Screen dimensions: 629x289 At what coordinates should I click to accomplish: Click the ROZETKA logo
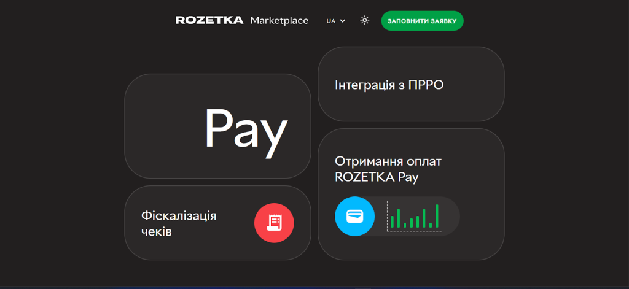[x=209, y=20]
